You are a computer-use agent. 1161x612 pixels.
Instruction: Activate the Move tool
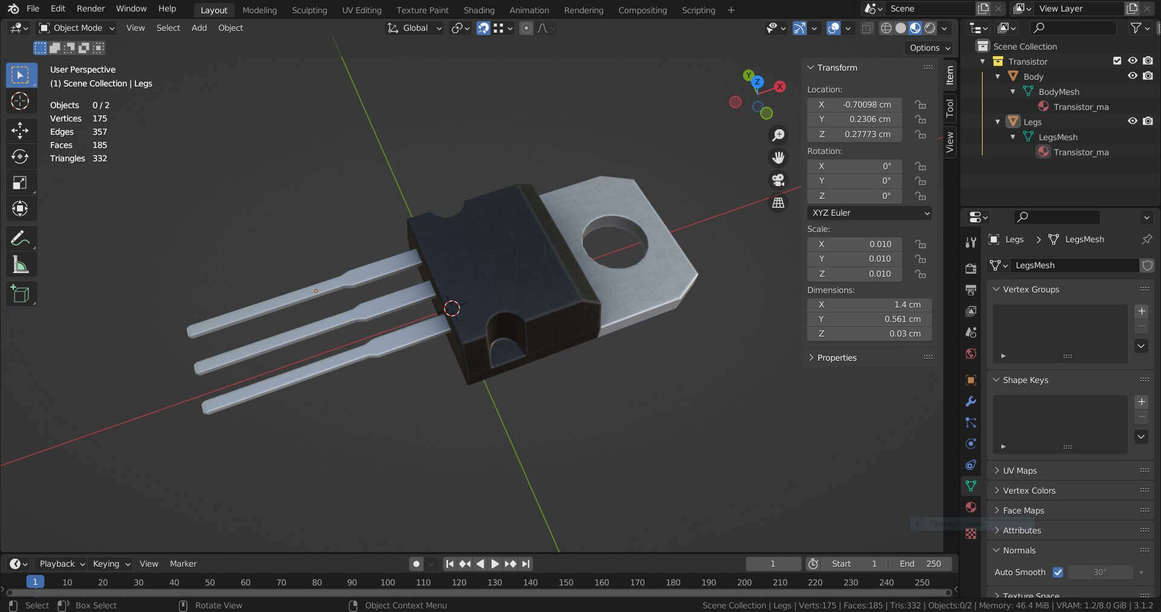click(x=20, y=130)
